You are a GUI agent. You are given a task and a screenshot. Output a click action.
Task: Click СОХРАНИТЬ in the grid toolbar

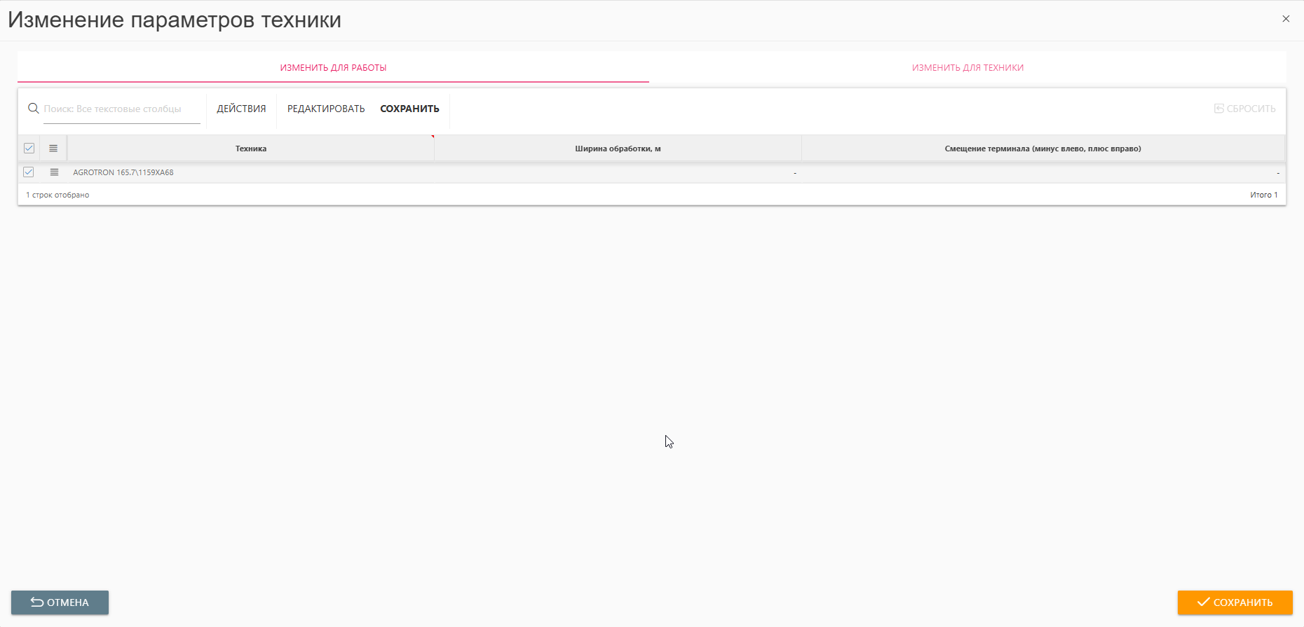coord(409,109)
